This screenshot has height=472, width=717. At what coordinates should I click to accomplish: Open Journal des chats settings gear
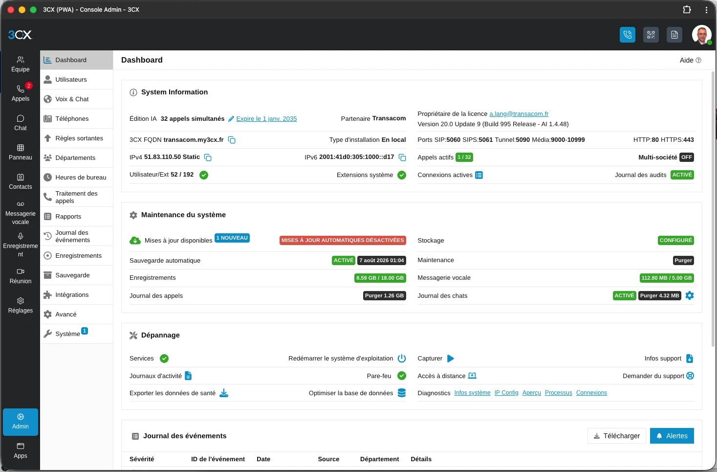[690, 295]
